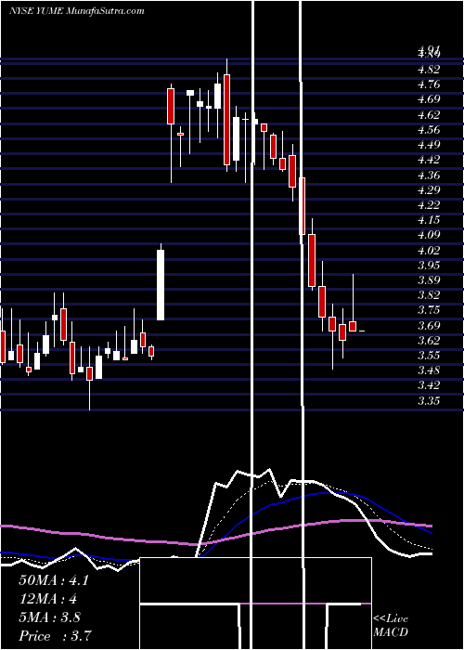The width and height of the screenshot is (464, 650).
Task: Select the 4.56 price level label
Action: (429, 130)
